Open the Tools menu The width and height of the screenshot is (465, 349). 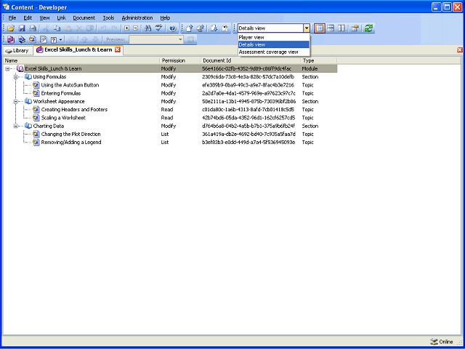[x=108, y=17]
